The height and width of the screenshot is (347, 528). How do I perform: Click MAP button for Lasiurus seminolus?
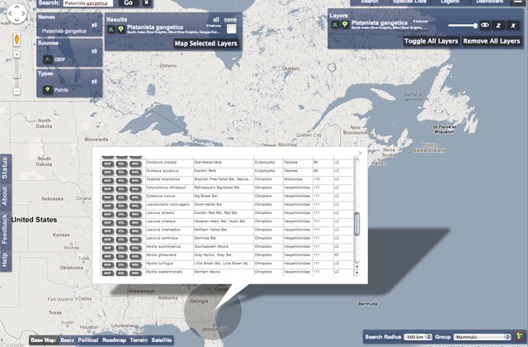pos(108,240)
